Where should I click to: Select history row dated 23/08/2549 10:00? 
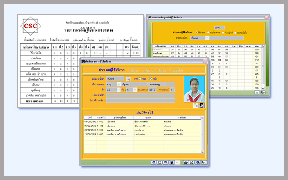[x=142, y=134]
